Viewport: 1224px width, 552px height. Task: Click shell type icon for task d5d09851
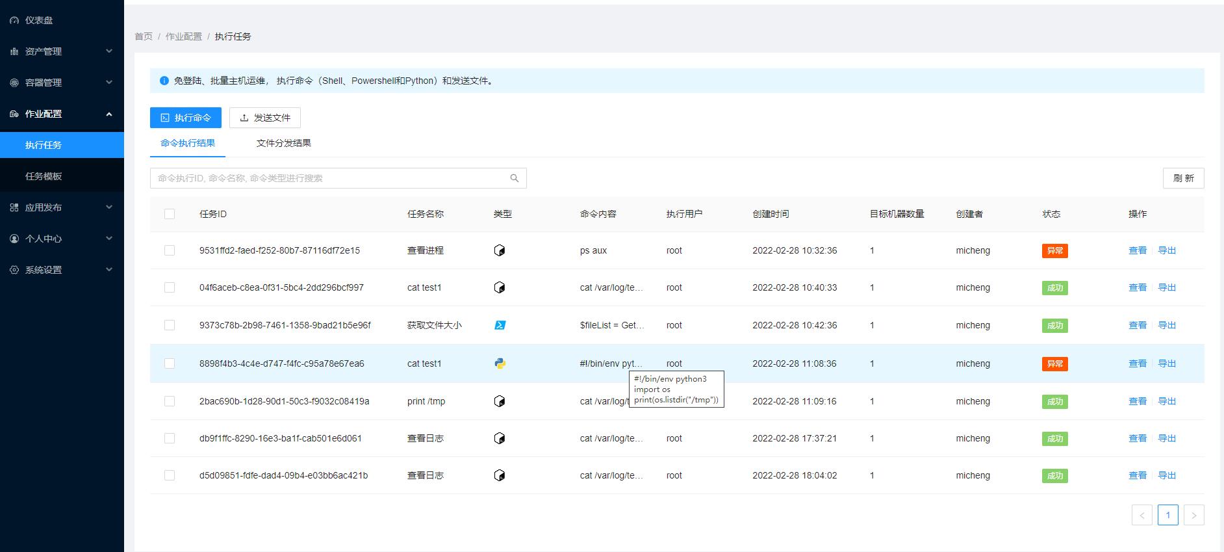point(500,475)
